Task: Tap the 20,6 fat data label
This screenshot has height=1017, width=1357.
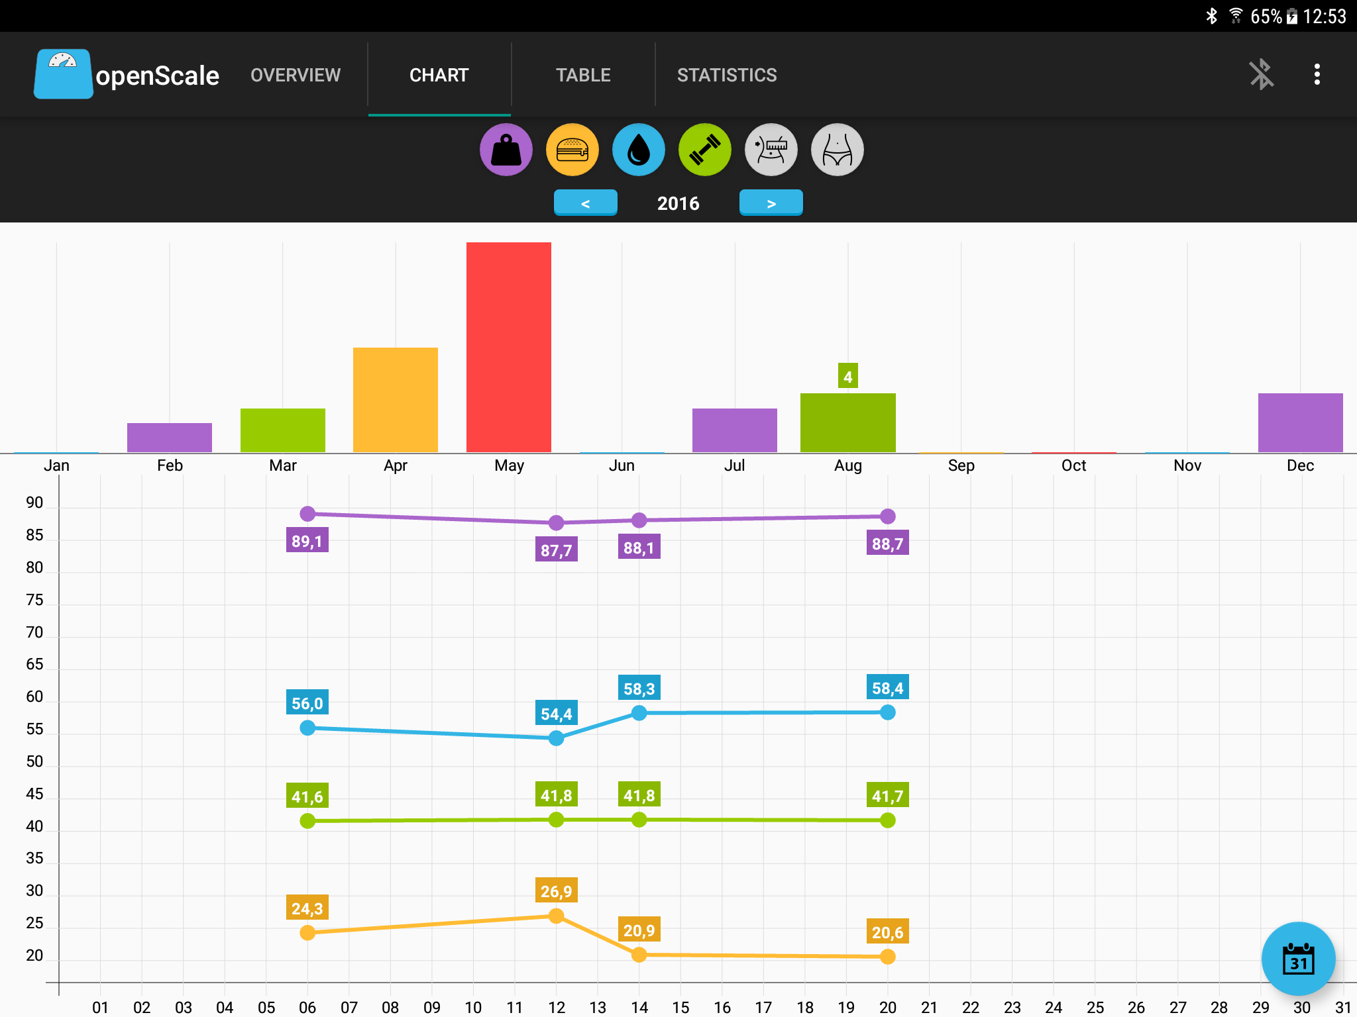Action: coord(888,932)
